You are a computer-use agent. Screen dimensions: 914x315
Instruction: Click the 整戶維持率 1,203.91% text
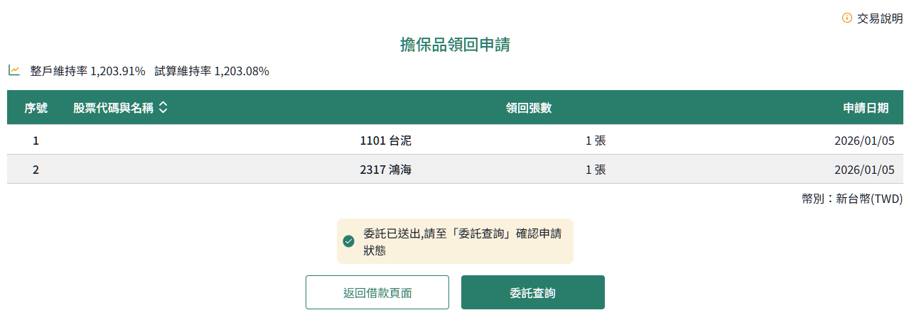(x=87, y=71)
